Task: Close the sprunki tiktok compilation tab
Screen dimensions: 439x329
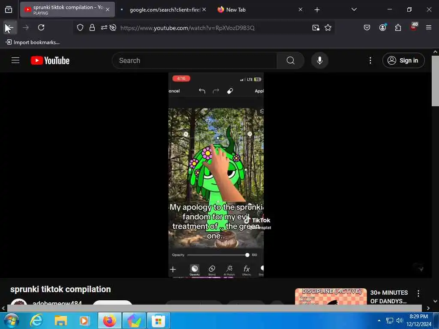Action: click(108, 10)
